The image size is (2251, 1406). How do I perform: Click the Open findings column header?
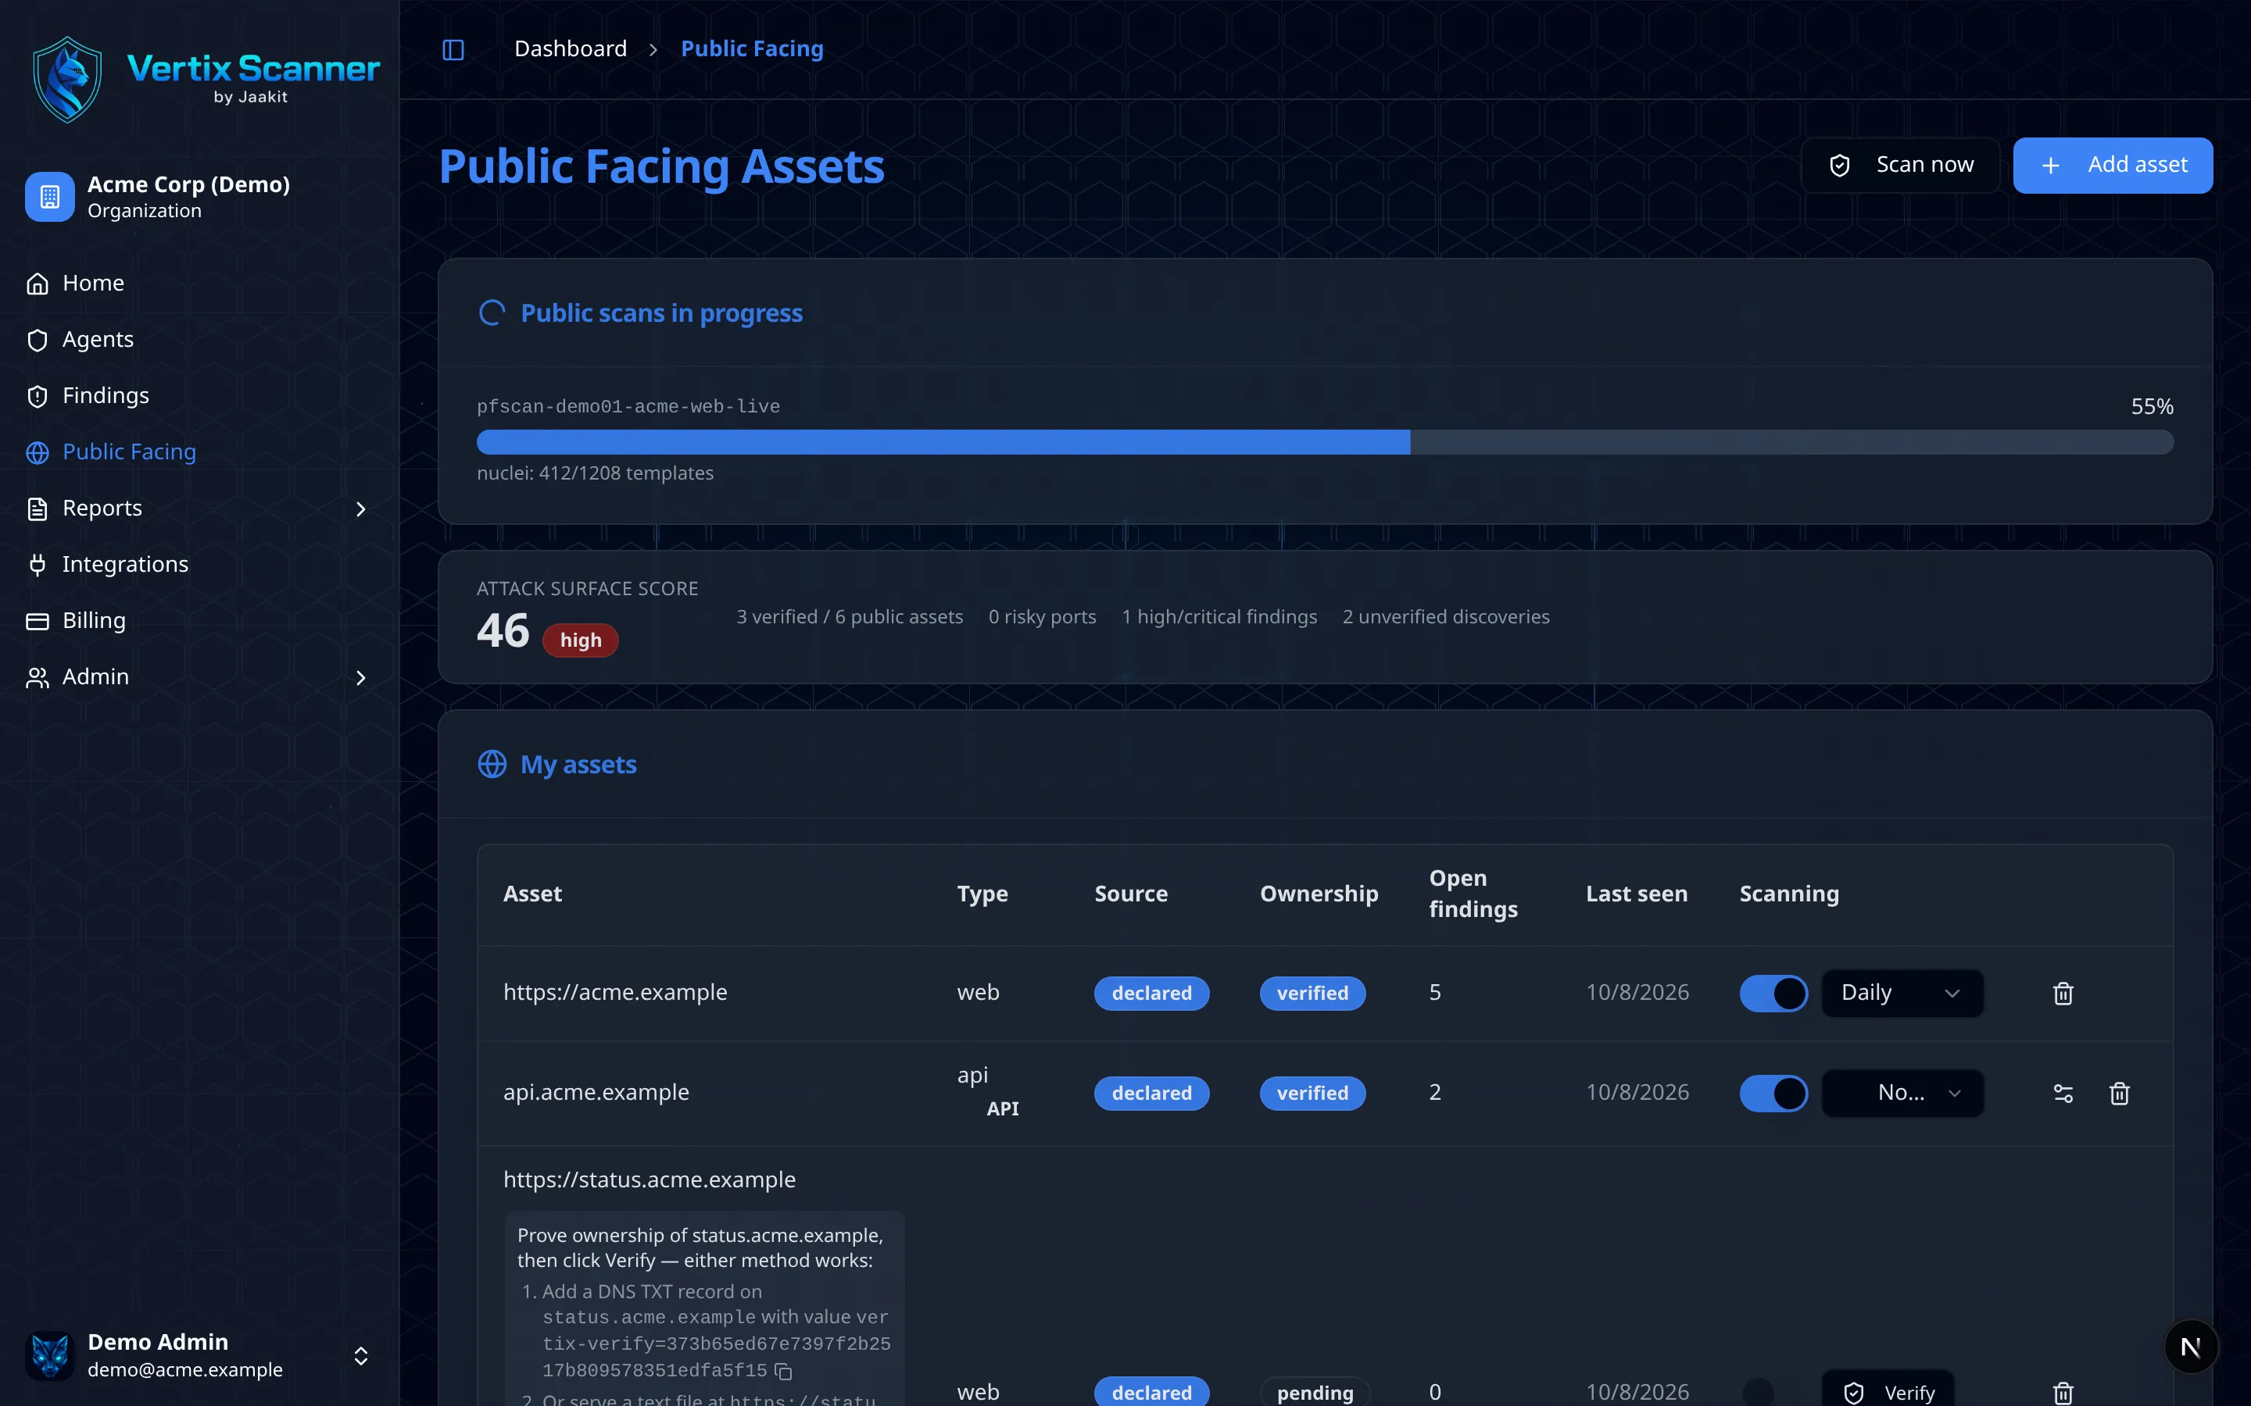1473,894
